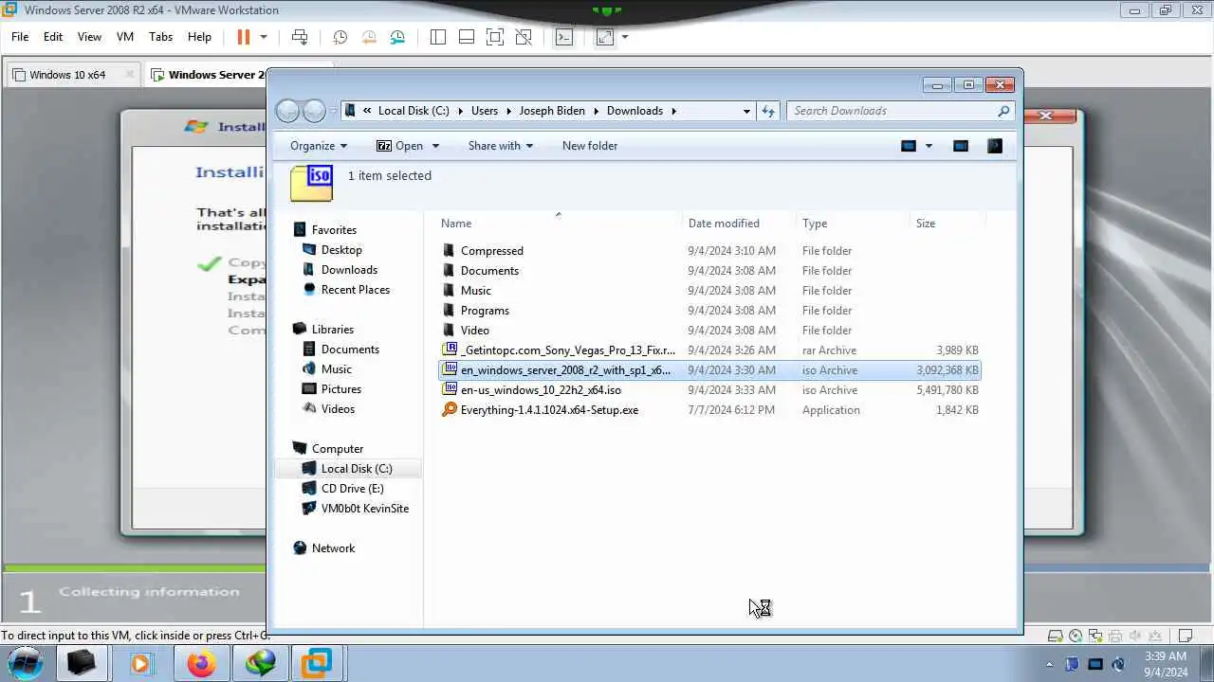The height and width of the screenshot is (682, 1214).
Task: Click Users in the address breadcrumb
Action: coord(485,111)
